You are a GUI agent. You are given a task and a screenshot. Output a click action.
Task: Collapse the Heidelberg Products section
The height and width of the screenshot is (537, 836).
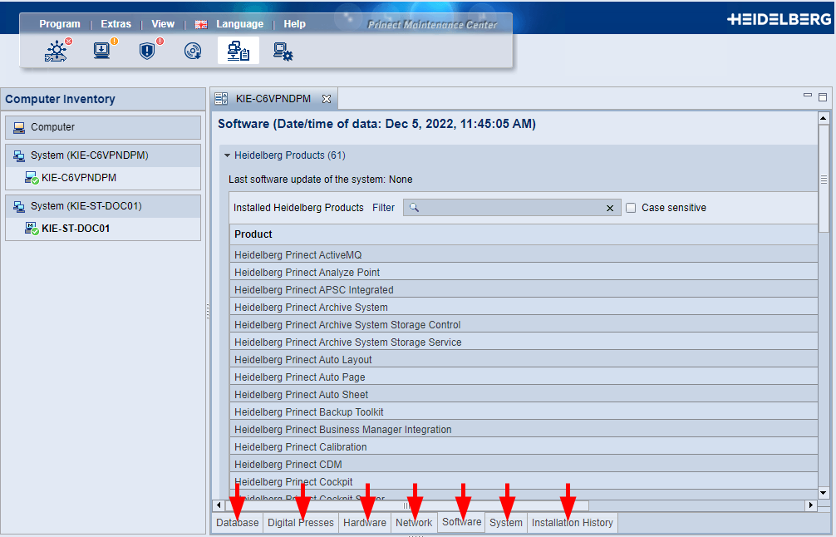[227, 155]
